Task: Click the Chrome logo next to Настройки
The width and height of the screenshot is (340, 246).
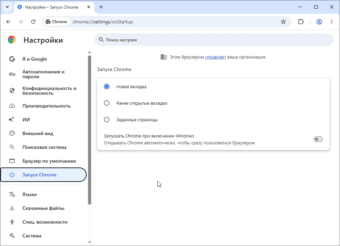Action: [x=12, y=40]
